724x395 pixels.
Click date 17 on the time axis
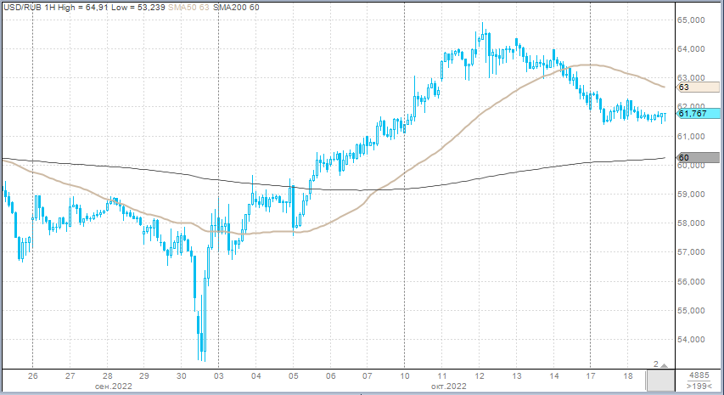pos(591,375)
